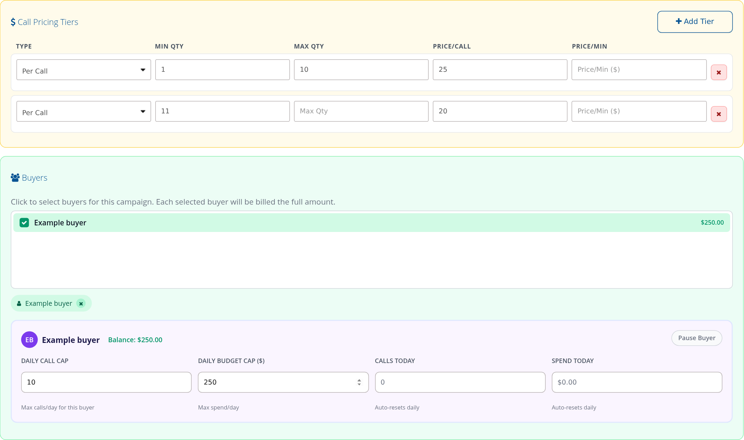Delete the second pricing tier with price 20
The width and height of the screenshot is (744, 440).
coord(719,114)
